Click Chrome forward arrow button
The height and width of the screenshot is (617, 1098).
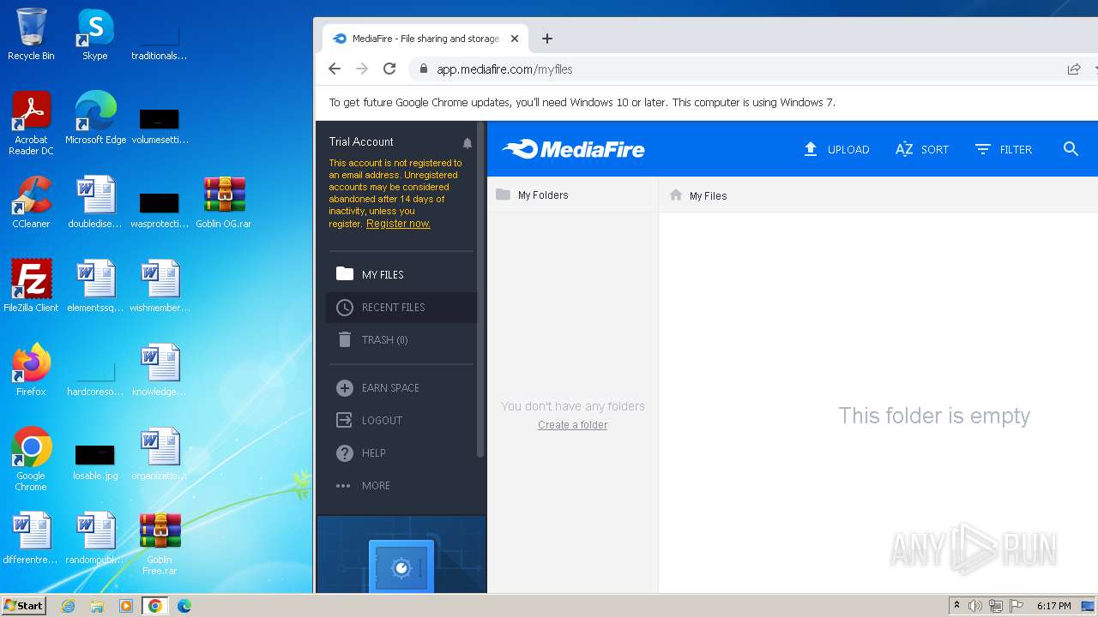pos(362,69)
